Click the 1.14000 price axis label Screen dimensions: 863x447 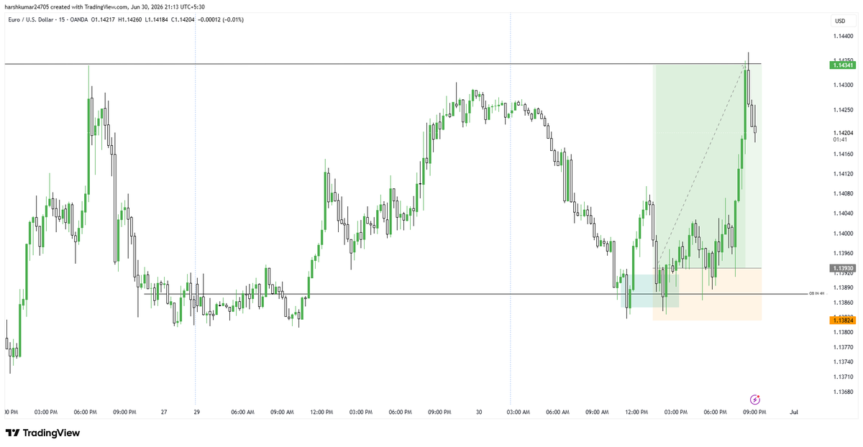click(844, 233)
